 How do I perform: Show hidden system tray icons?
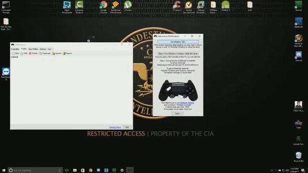(272, 170)
